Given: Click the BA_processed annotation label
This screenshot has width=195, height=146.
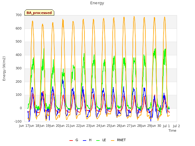Looking at the screenshot, I should [x=39, y=12].
